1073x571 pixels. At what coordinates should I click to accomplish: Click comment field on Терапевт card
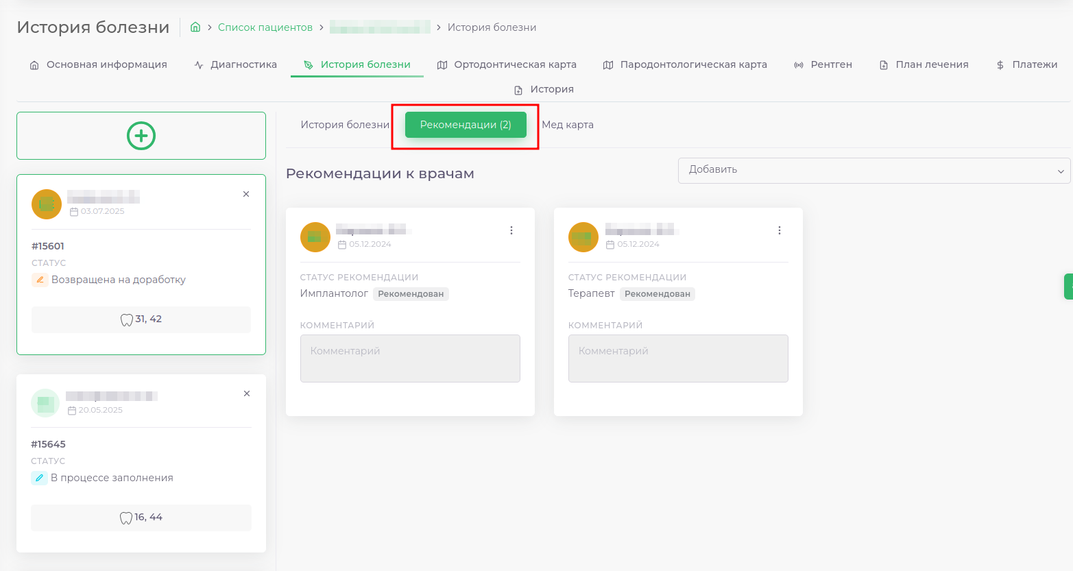(678, 359)
